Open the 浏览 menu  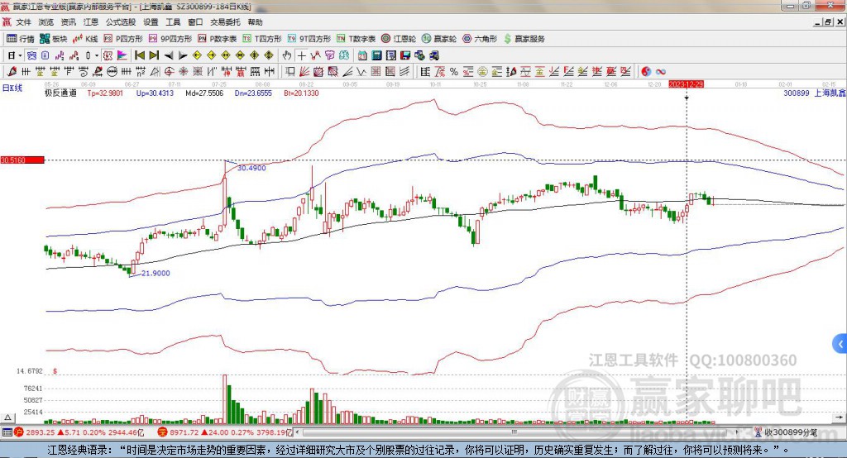point(46,22)
